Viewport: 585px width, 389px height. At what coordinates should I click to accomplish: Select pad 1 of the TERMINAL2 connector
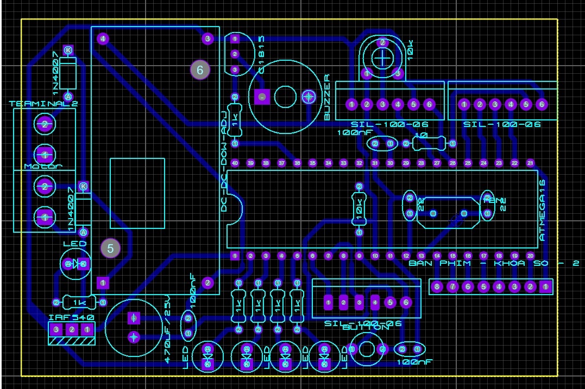click(x=45, y=154)
